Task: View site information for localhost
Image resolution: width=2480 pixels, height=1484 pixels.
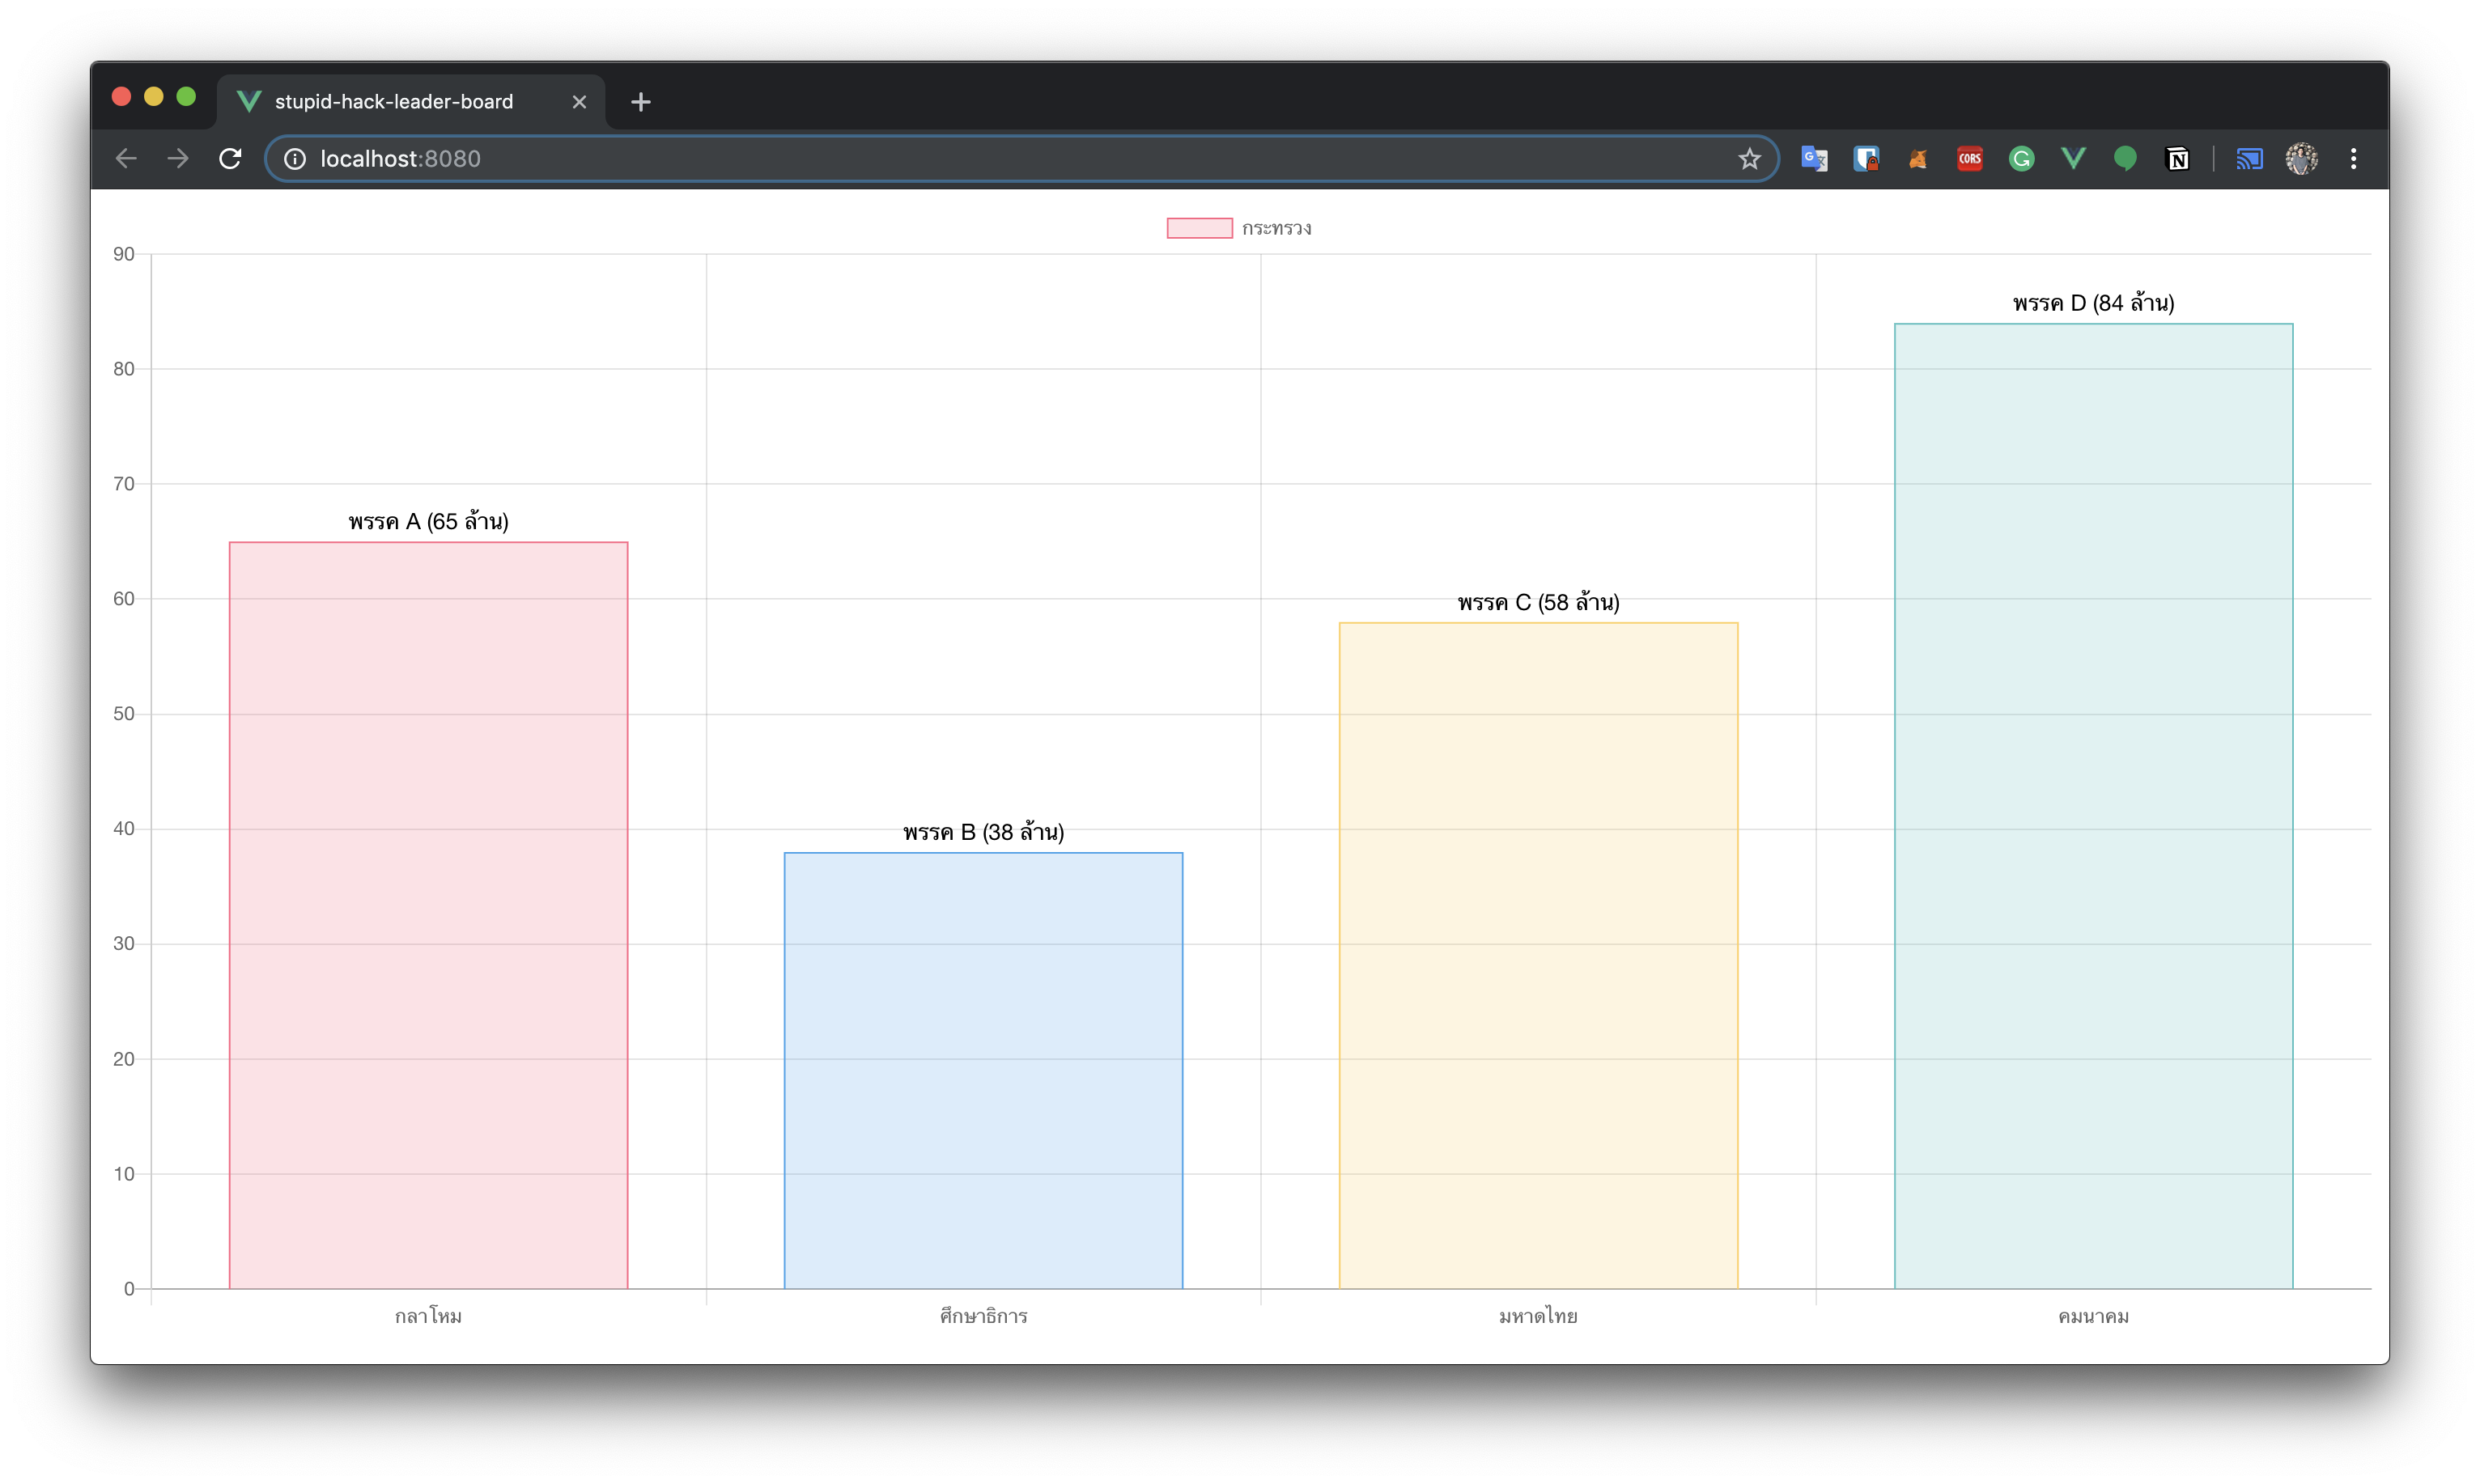Action: tap(295, 159)
